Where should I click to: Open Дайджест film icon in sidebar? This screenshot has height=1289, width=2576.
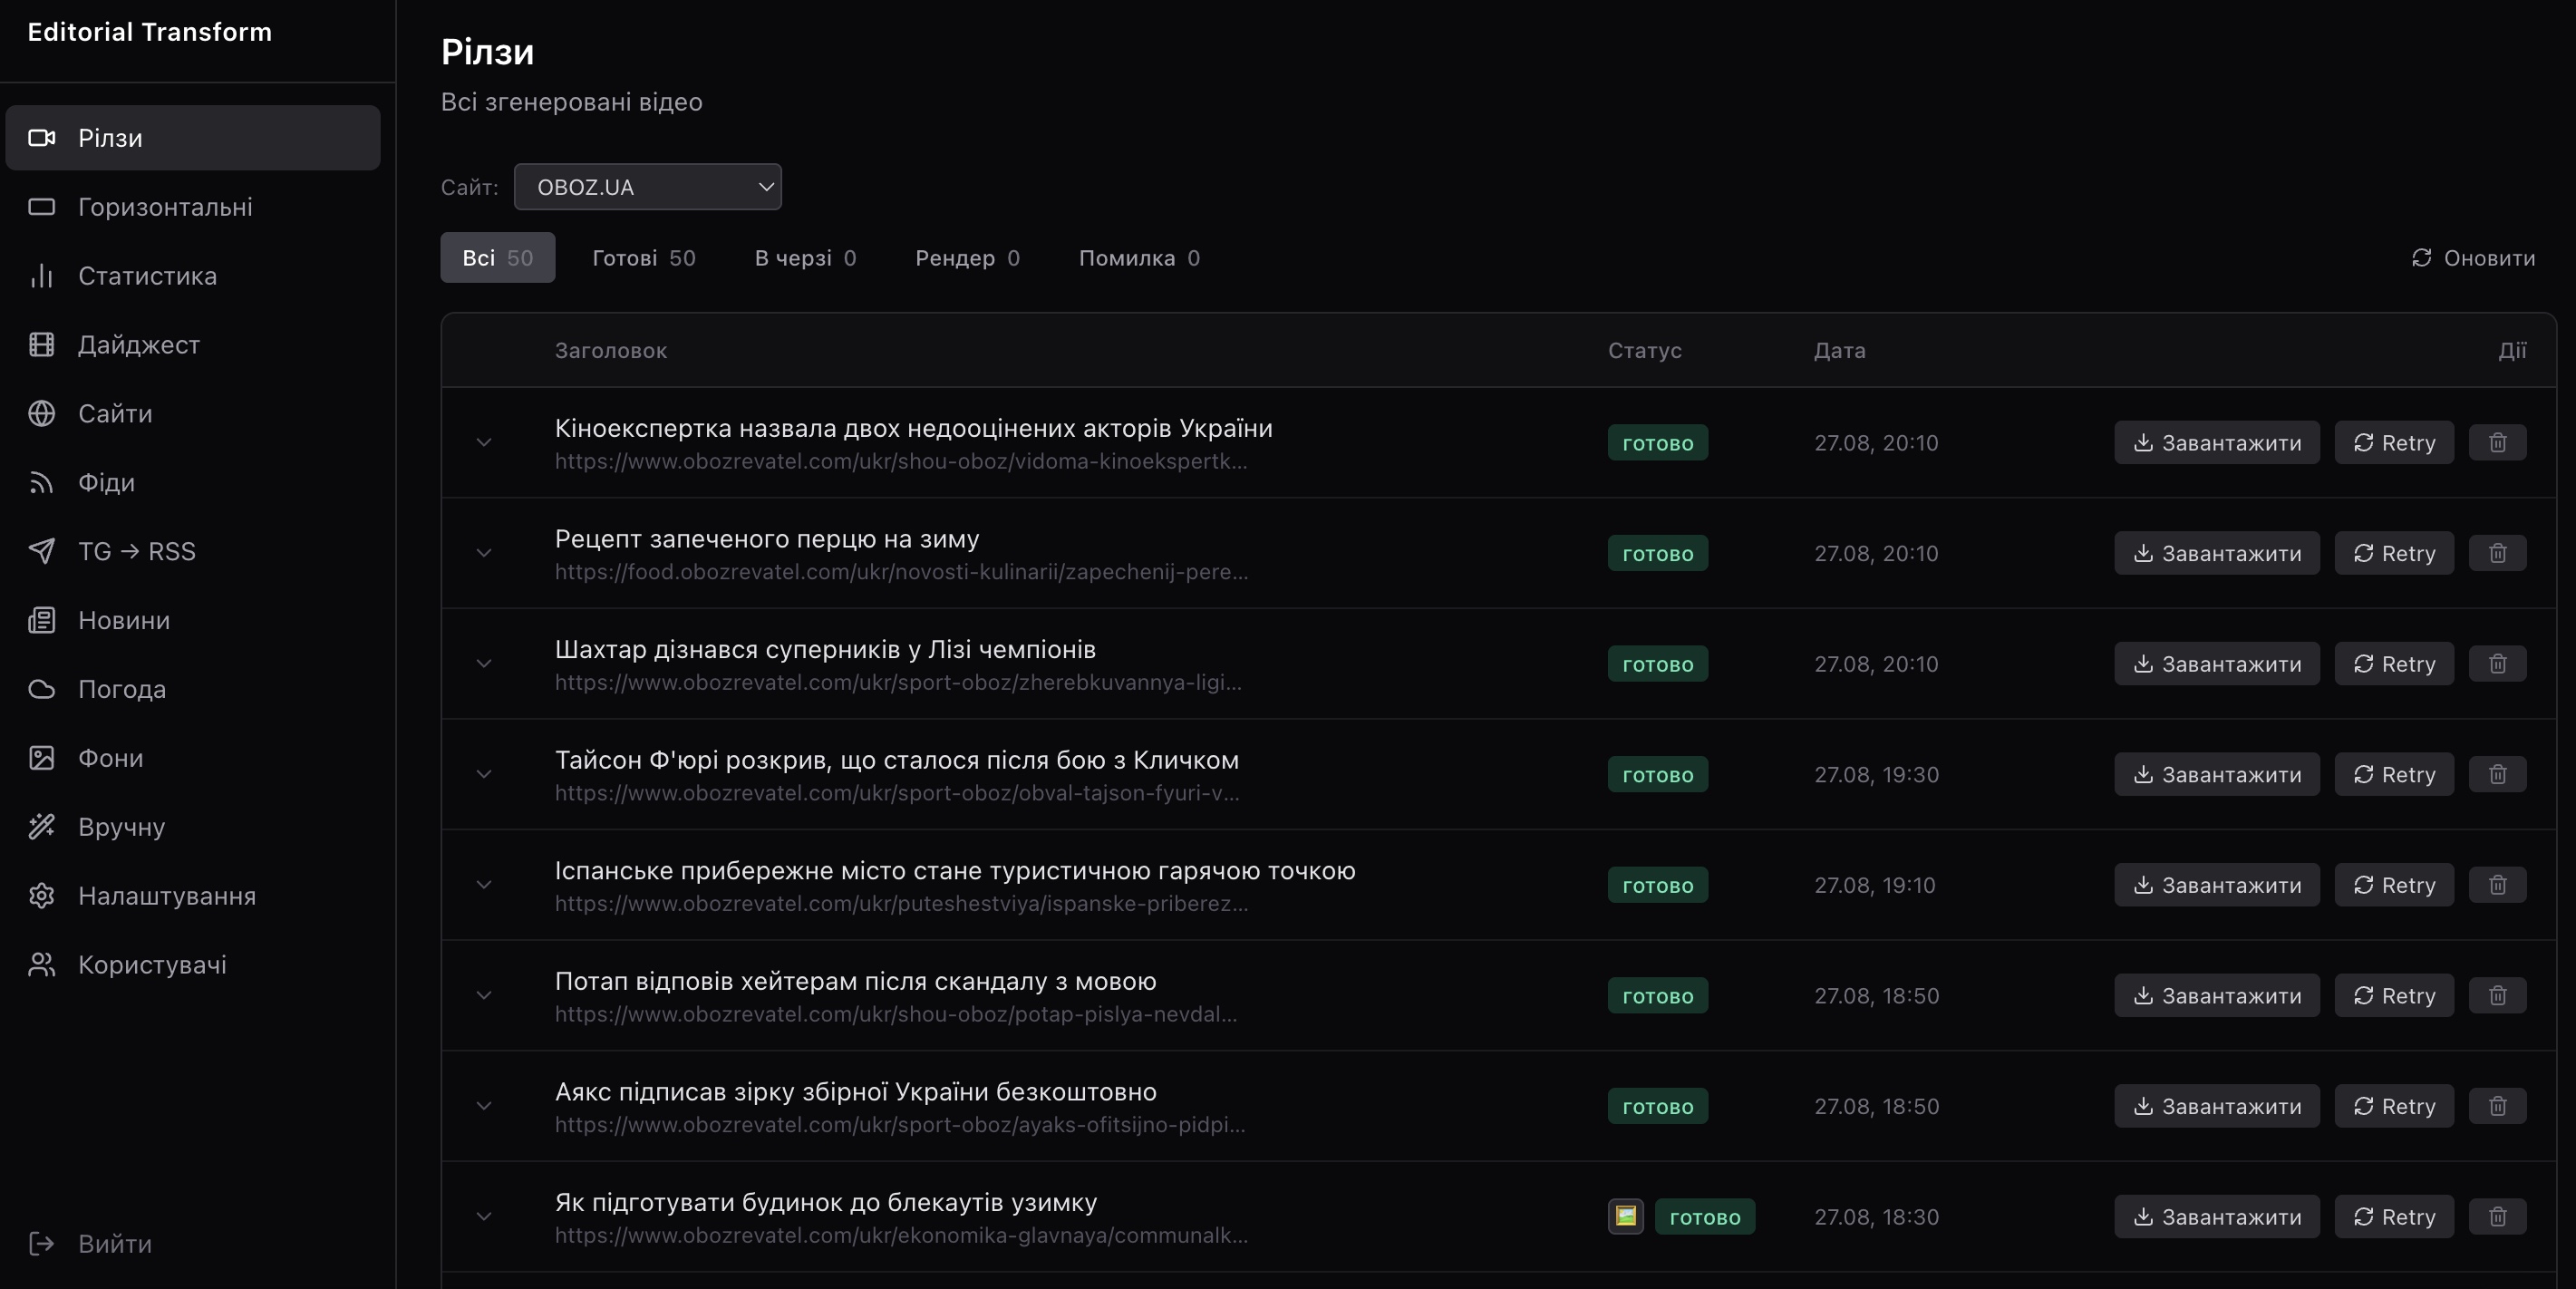coord(41,345)
